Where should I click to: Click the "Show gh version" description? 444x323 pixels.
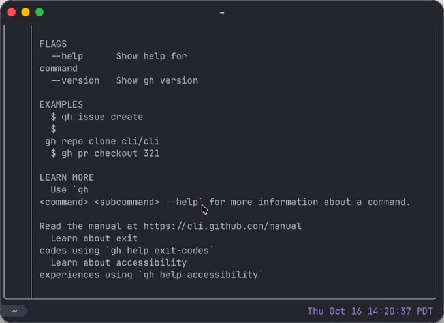click(x=157, y=81)
